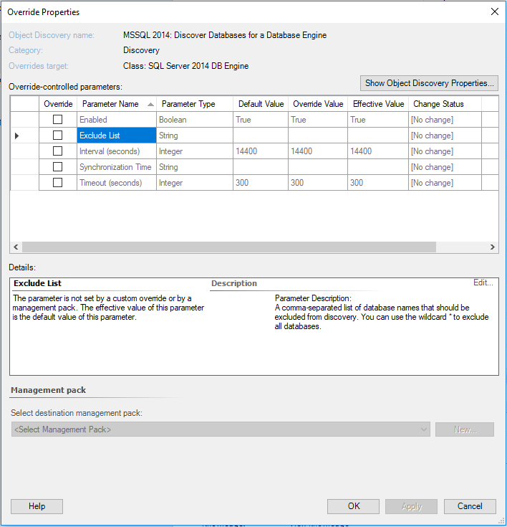Click the Integer type cell for Timeout
Viewport: 507px width, 527px height.
pos(195,183)
